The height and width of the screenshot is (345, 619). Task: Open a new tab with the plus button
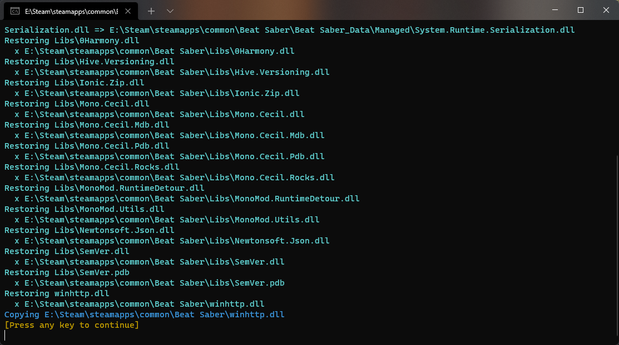(x=151, y=11)
